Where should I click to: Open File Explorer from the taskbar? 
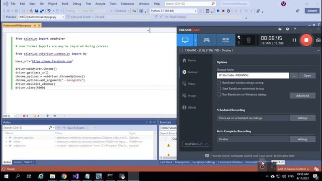click(x=52, y=176)
